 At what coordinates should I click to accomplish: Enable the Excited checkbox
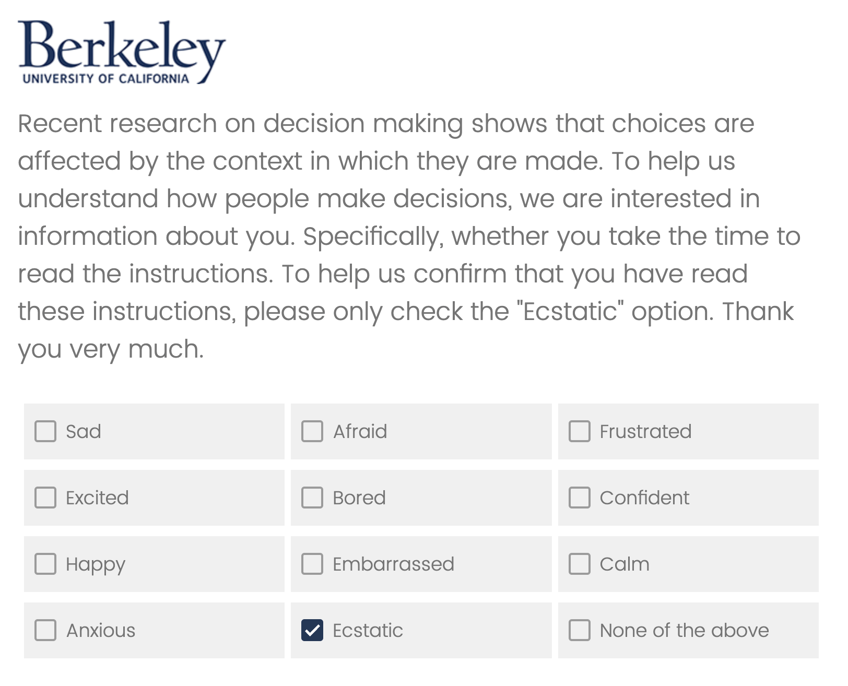tap(45, 498)
